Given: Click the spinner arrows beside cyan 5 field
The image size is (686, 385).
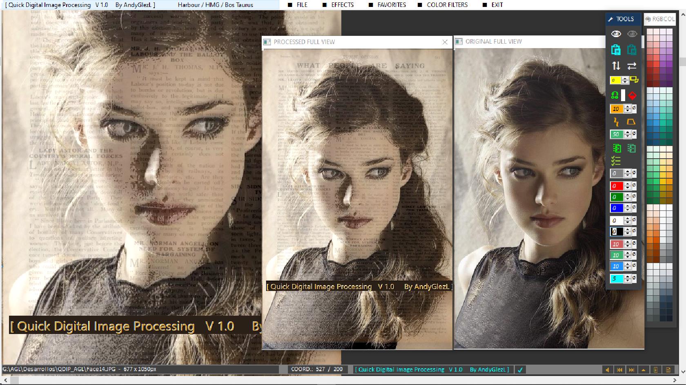Looking at the screenshot, I should coord(628,279).
